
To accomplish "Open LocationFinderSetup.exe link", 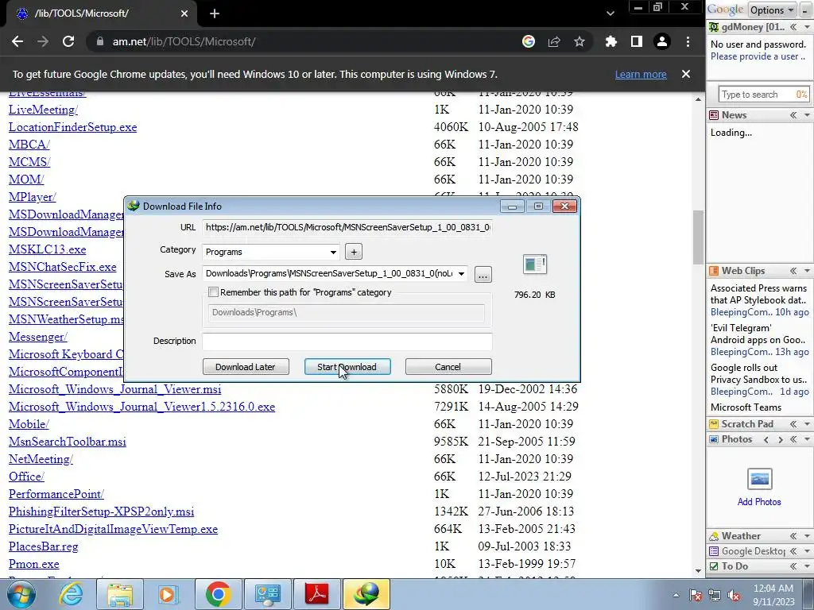I will (72, 127).
